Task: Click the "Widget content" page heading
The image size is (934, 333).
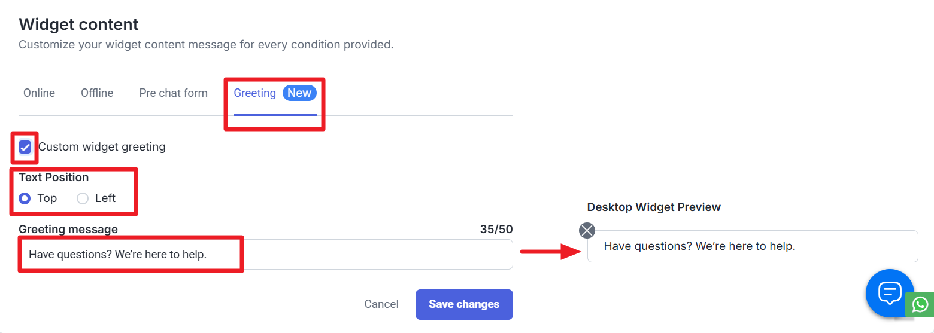Action: point(78,25)
